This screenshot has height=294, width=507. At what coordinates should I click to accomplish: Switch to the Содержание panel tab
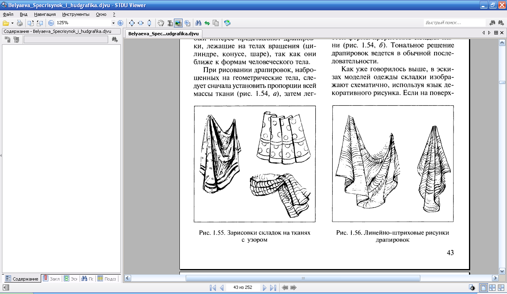click(x=22, y=279)
